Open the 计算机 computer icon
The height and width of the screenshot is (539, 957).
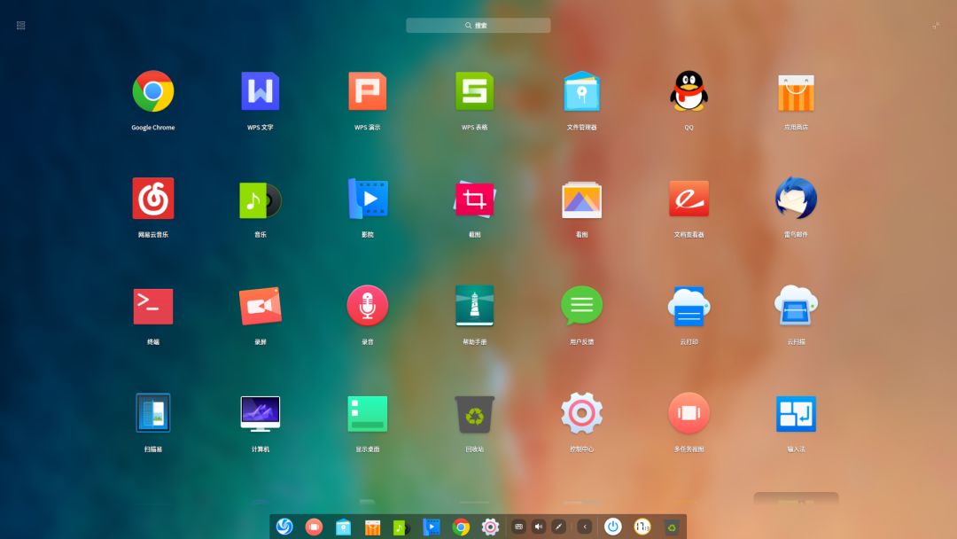pyautogui.click(x=261, y=414)
